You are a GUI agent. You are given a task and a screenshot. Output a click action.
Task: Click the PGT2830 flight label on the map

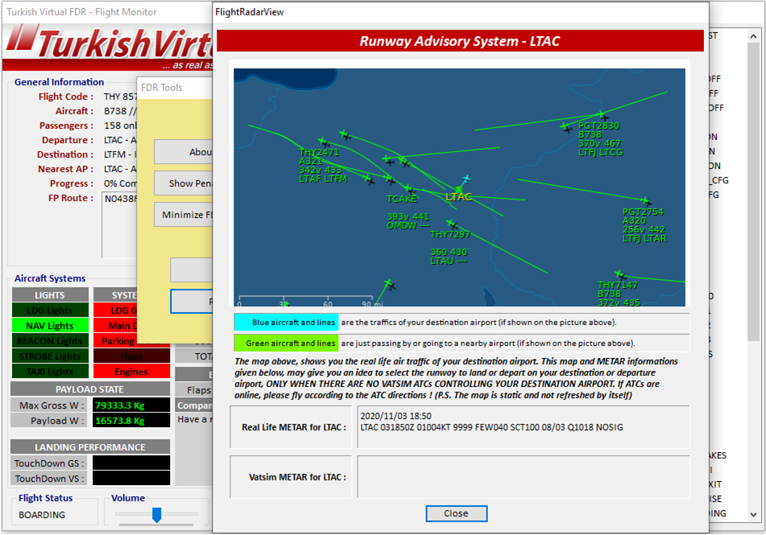click(598, 126)
